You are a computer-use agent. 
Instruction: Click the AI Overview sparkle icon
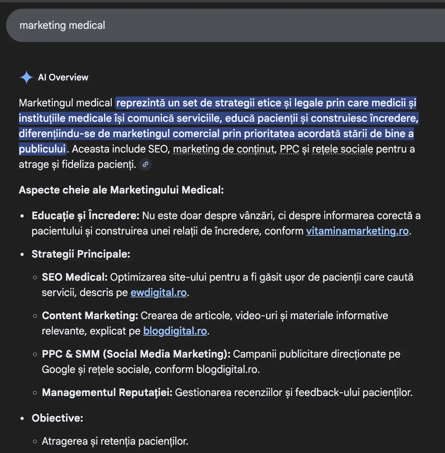(x=27, y=77)
